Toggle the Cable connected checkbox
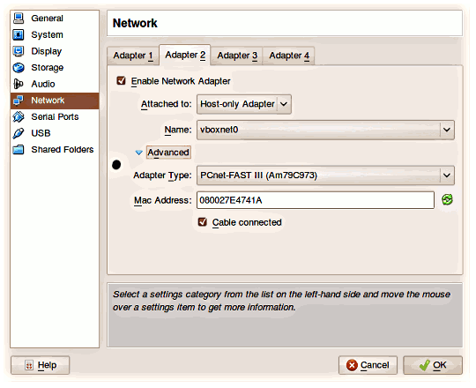476x388 pixels. click(203, 222)
